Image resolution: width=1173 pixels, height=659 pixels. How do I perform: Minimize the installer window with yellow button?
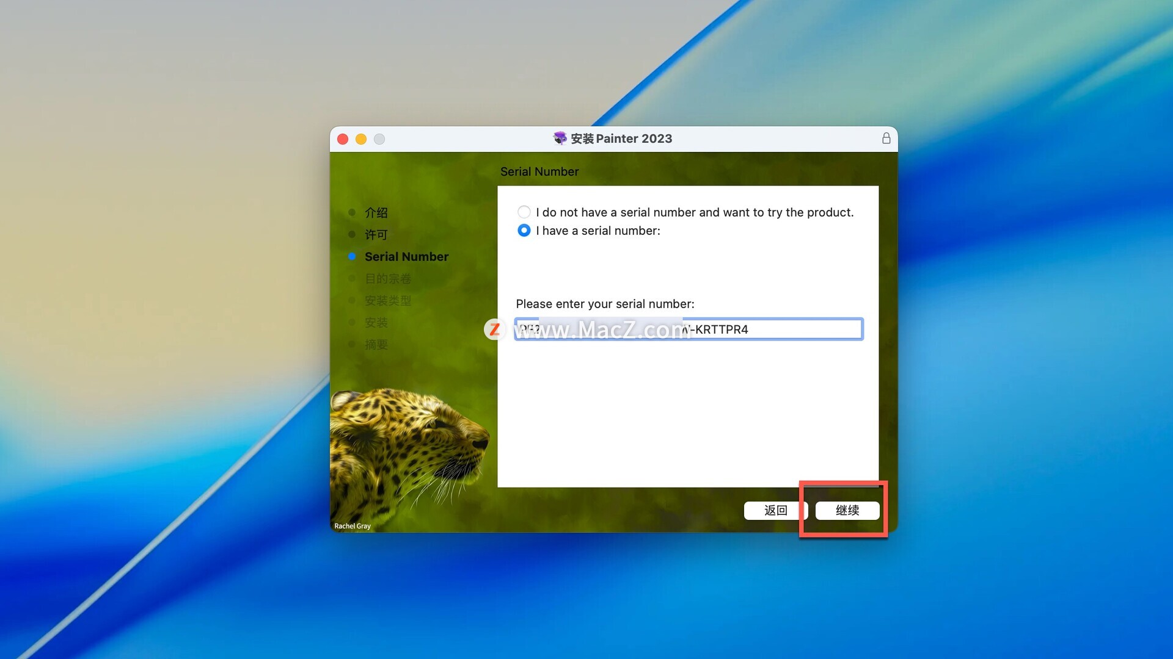pos(361,139)
